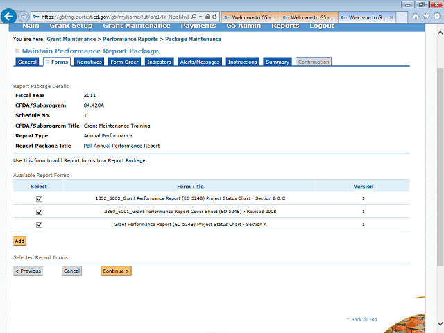Follow the Back to Top link

click(361, 319)
